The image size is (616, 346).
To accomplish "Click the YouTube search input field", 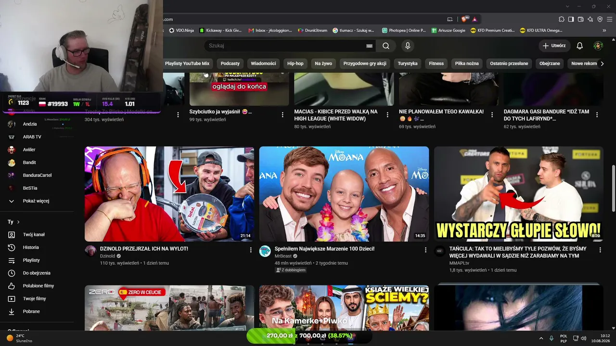I will click(x=286, y=46).
